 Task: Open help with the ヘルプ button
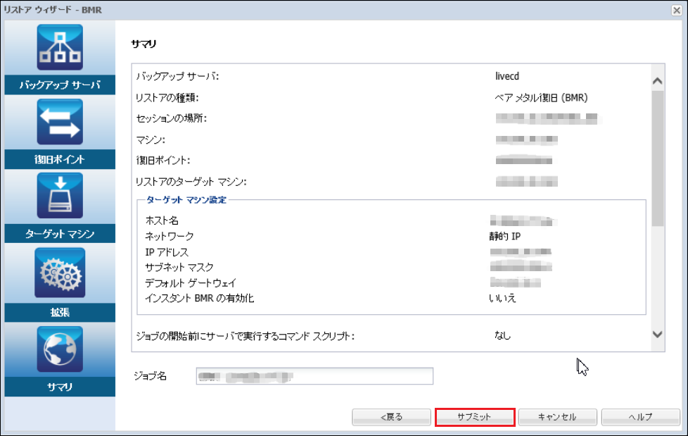pyautogui.click(x=641, y=417)
